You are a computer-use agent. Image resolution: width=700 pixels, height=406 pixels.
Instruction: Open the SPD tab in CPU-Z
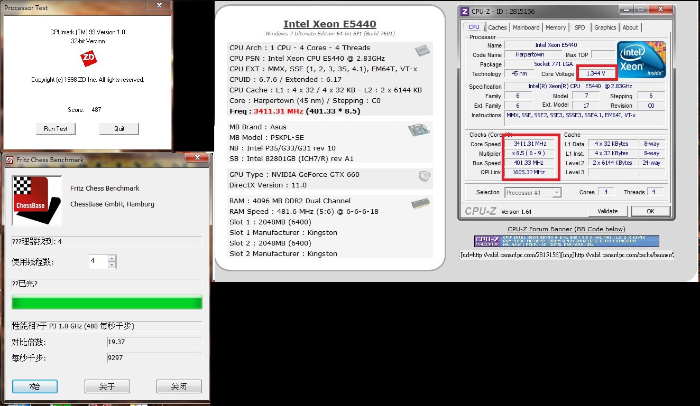click(580, 27)
